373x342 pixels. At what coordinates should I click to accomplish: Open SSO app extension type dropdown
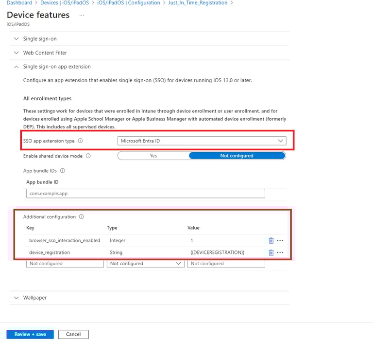(x=202, y=141)
